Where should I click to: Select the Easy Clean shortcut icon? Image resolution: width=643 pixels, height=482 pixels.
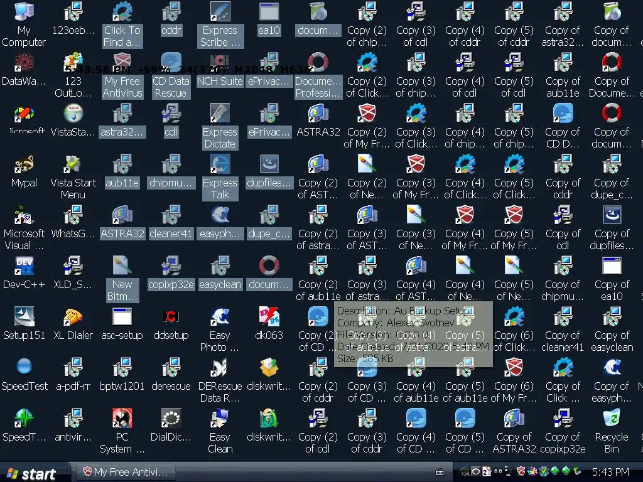(220, 419)
